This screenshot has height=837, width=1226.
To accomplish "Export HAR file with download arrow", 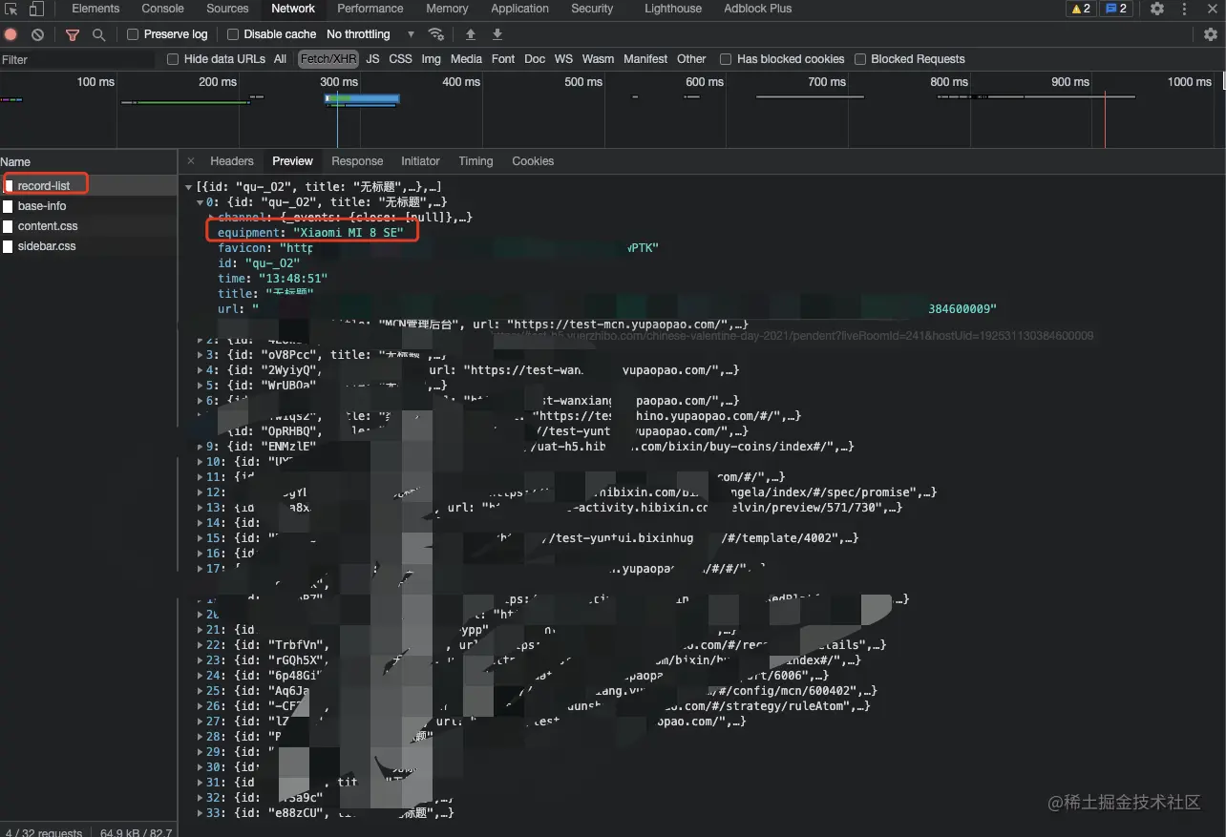I will 497,34.
